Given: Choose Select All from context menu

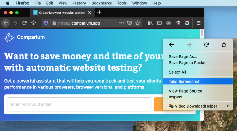Looking at the screenshot, I should (198, 72).
